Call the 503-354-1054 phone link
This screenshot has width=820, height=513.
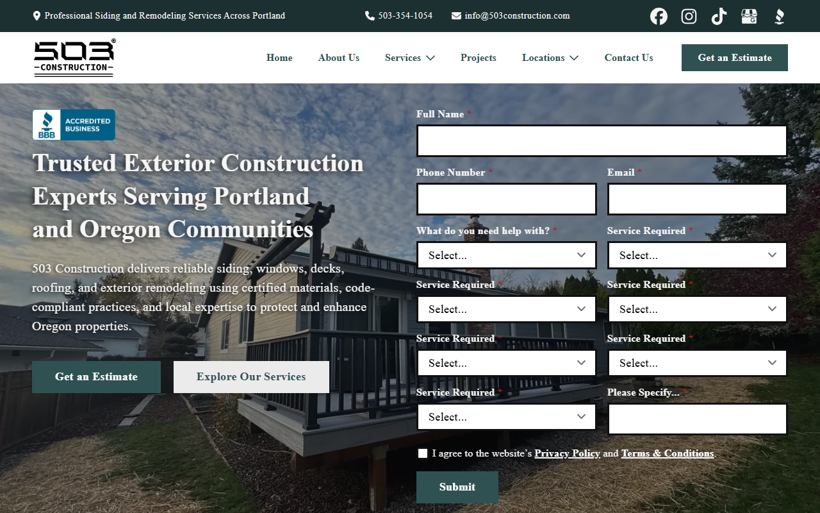[x=405, y=16]
